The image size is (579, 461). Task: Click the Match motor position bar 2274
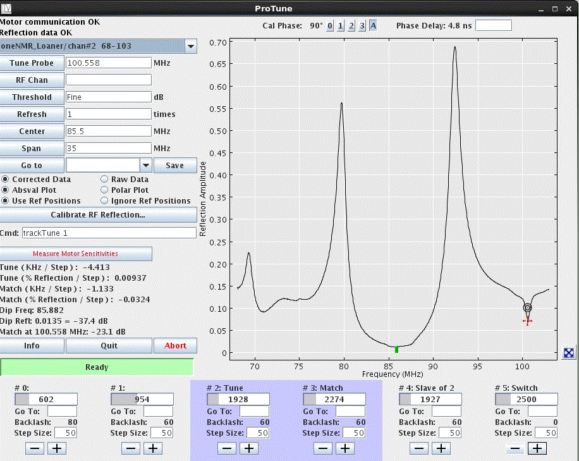point(334,399)
